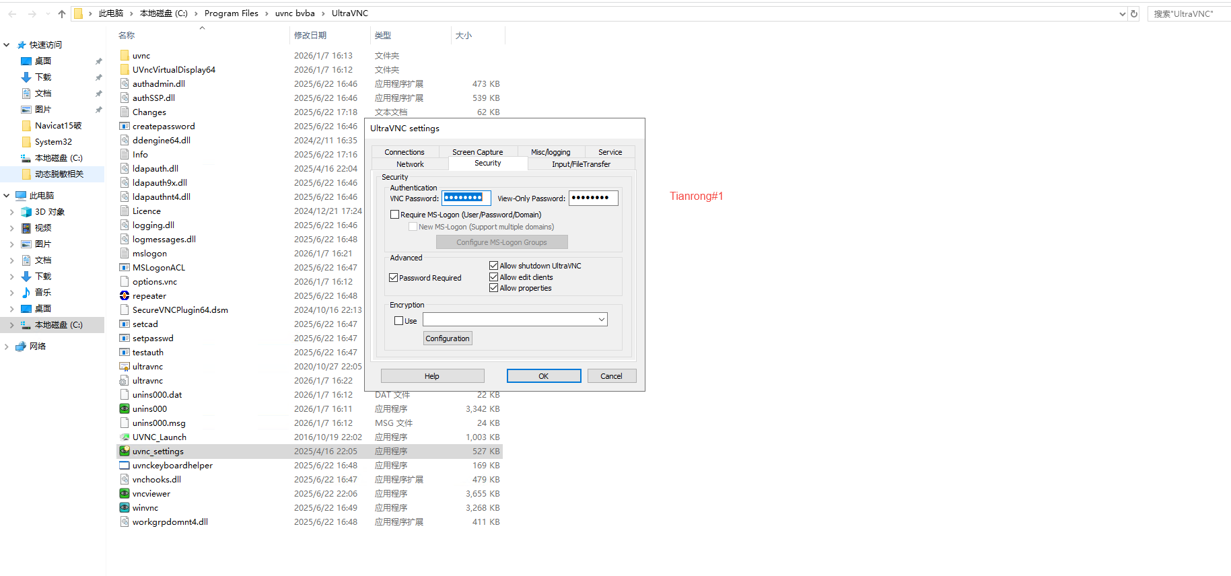The width and height of the screenshot is (1231, 576).
Task: Select the uvnckeyboardhelper application icon
Action: click(125, 465)
